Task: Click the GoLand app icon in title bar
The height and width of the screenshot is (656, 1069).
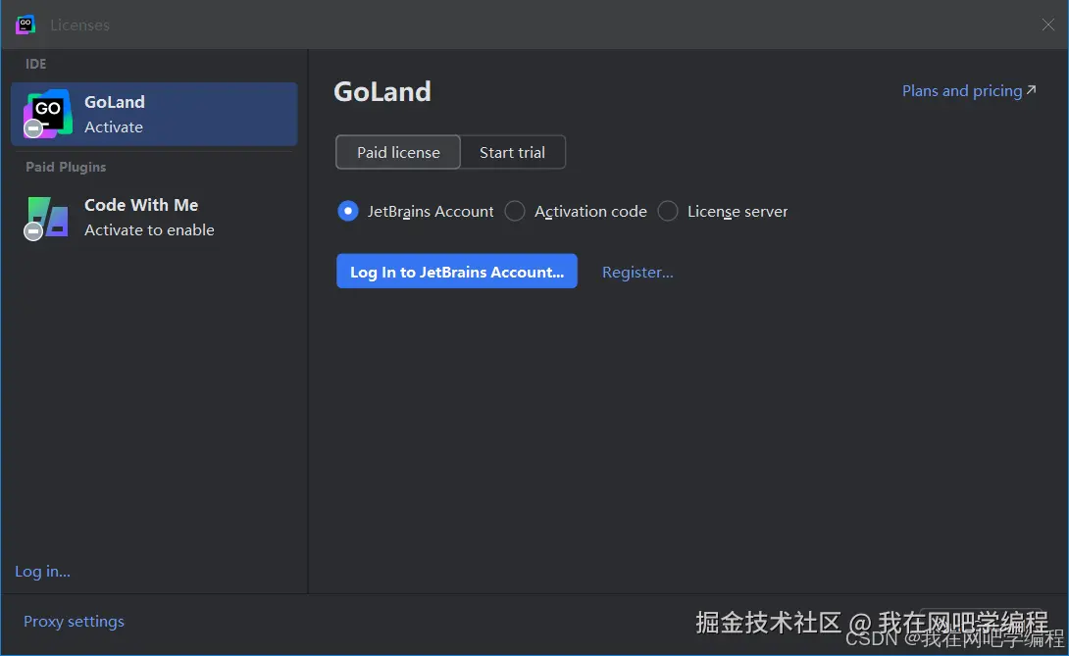Action: tap(25, 25)
